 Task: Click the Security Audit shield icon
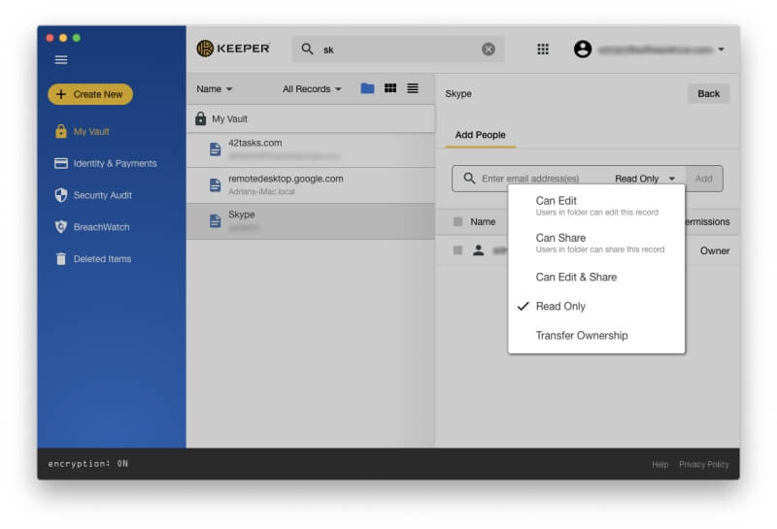coord(60,195)
